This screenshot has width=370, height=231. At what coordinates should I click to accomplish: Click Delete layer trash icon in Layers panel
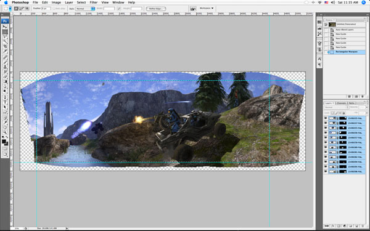363,226
